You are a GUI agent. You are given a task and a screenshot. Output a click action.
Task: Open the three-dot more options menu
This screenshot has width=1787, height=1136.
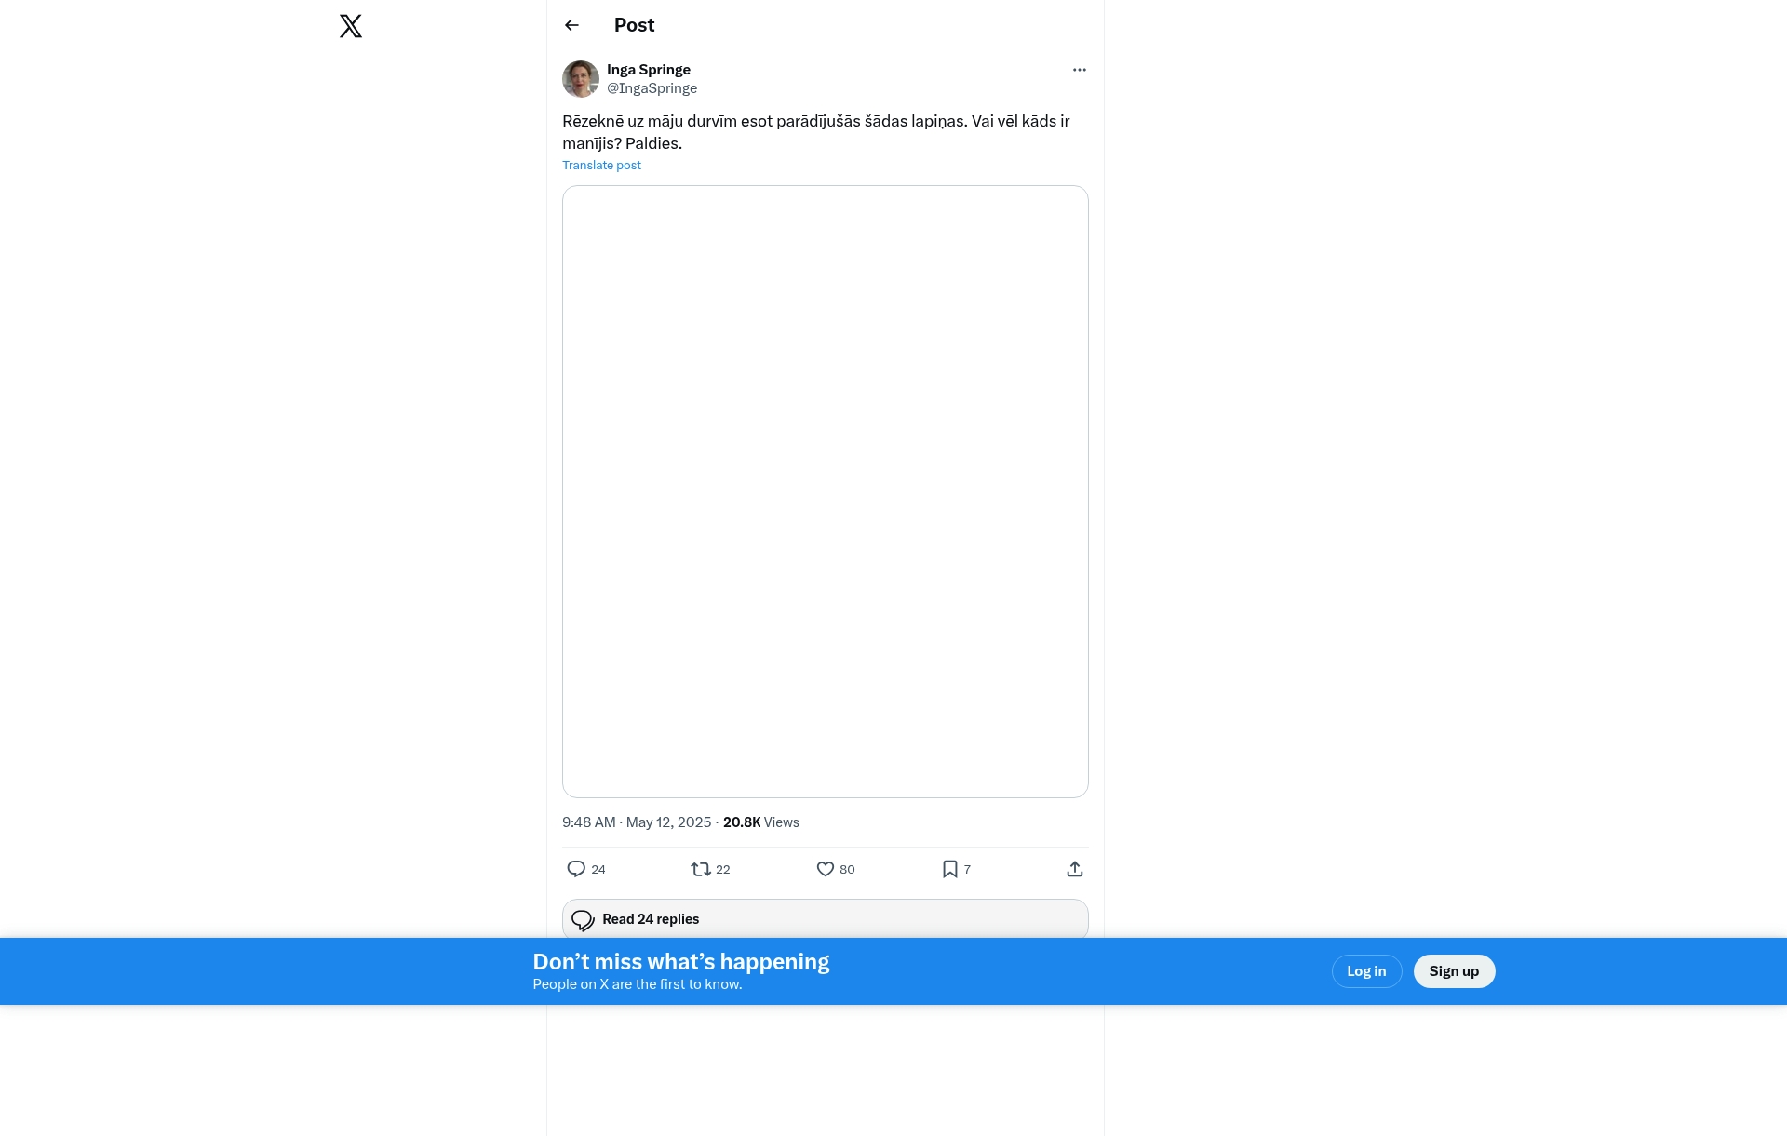pyautogui.click(x=1079, y=70)
